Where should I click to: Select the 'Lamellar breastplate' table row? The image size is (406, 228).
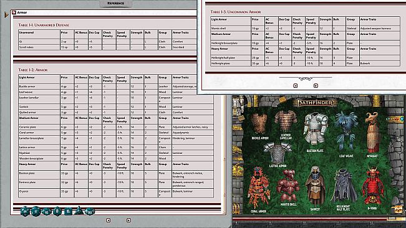(116, 140)
